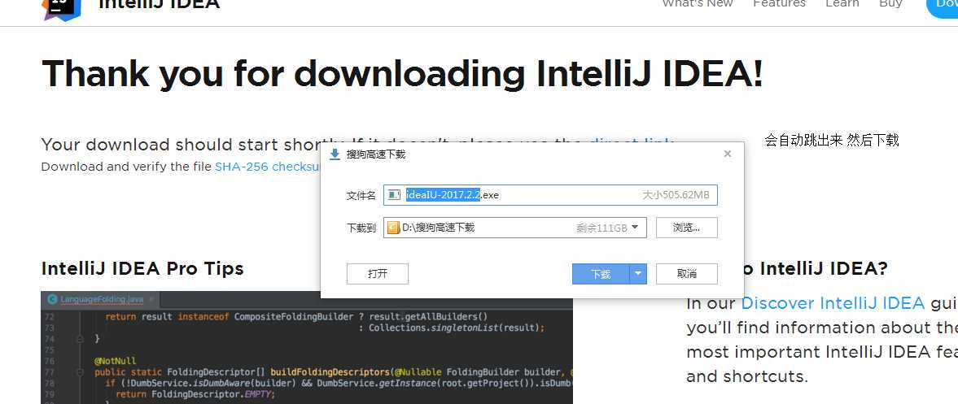Open the Learn menu item

coord(842,4)
